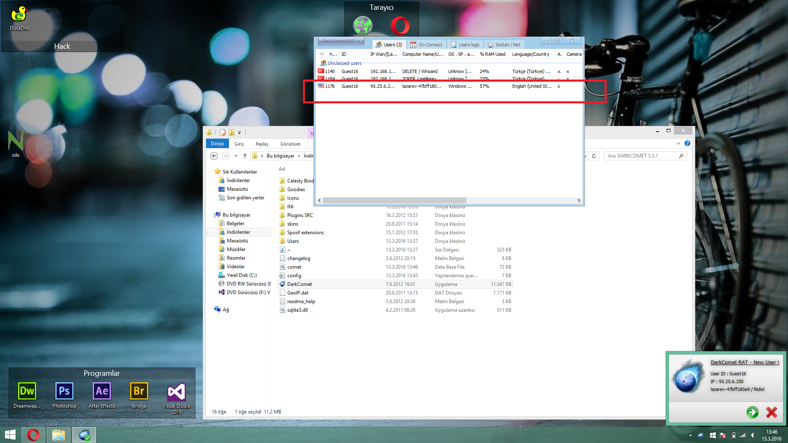788x443 pixels.
Task: Click Properties icon in Explorer quick access toolbar
Action: tap(223, 132)
